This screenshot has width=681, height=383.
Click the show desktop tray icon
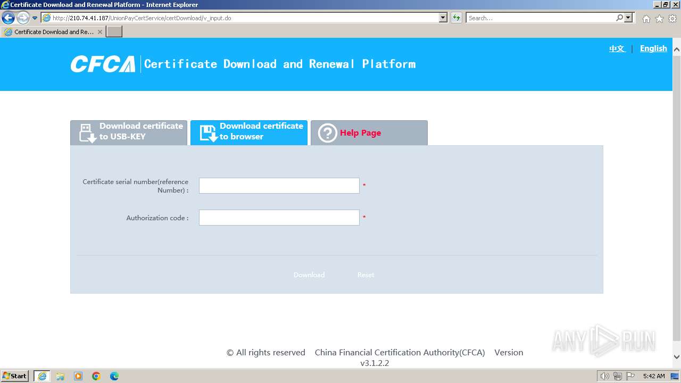675,376
